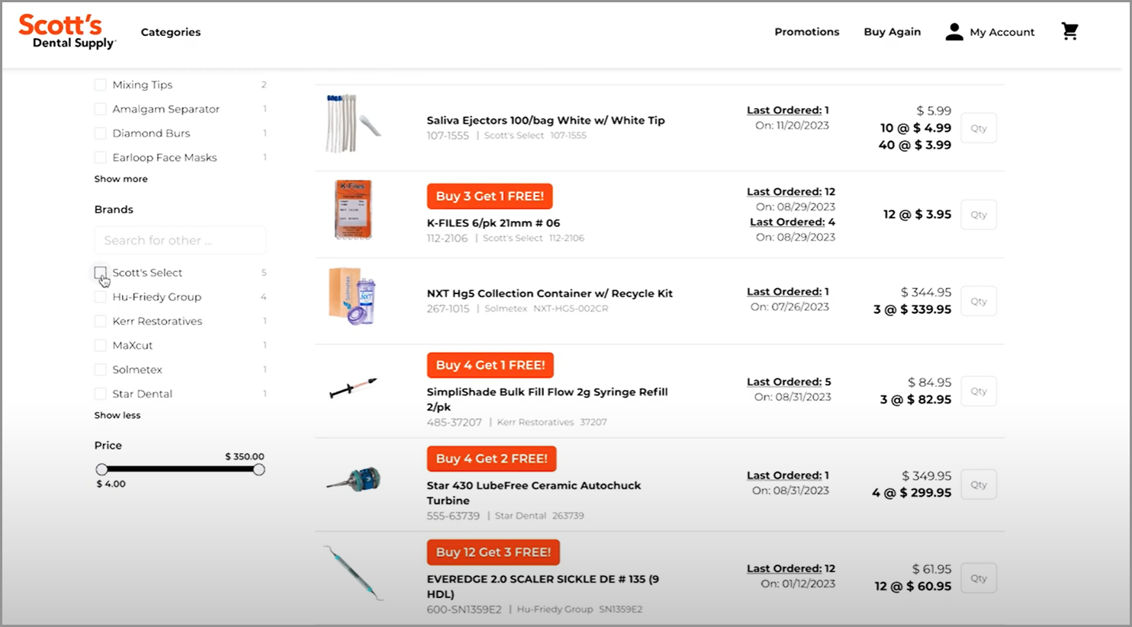Viewport: 1132px width, 627px height.
Task: Click the Buy 4 Get 2 FREE! badge
Action: coord(491,459)
